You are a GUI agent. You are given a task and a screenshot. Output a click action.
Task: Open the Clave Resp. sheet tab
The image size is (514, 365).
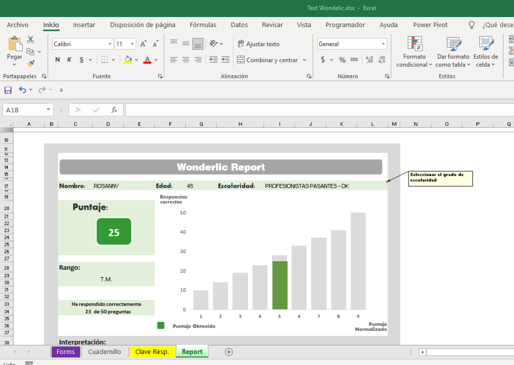(152, 352)
